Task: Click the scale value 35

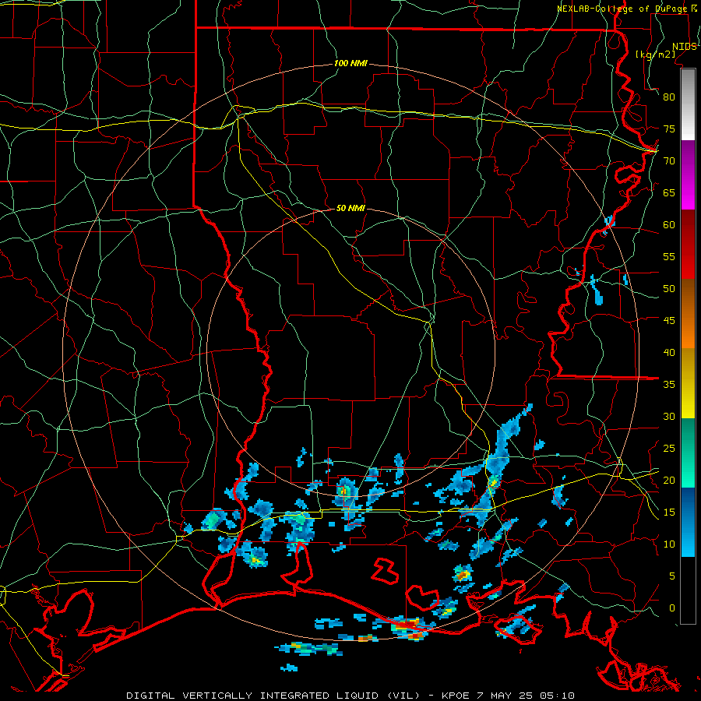Action: tap(669, 385)
